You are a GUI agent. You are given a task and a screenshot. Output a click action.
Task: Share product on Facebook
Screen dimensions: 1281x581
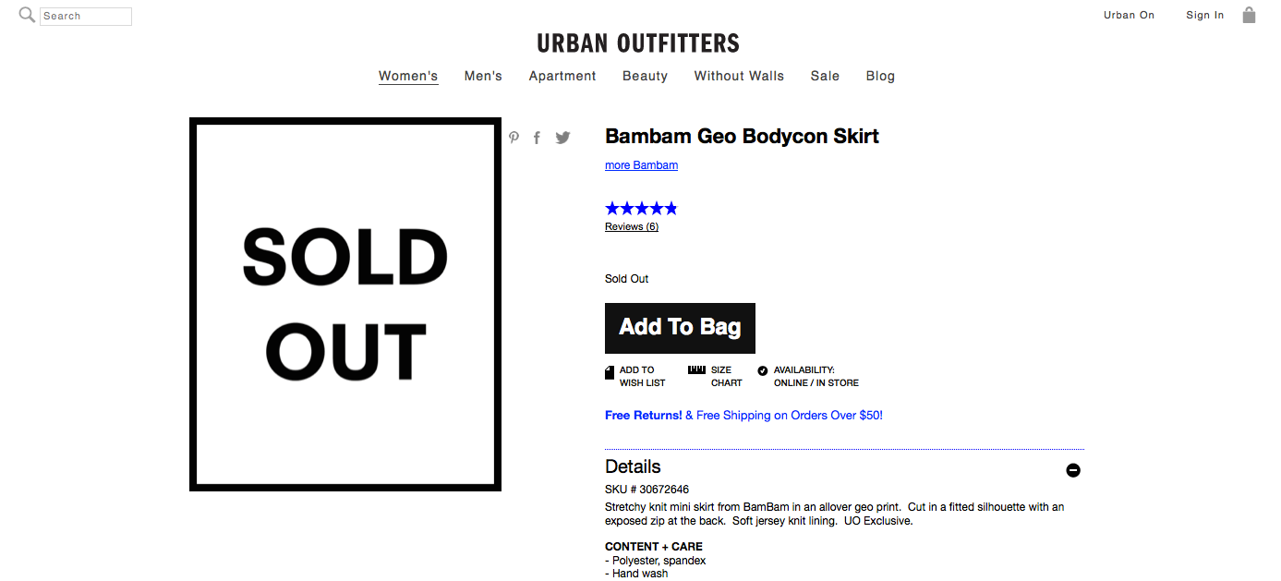tap(537, 138)
